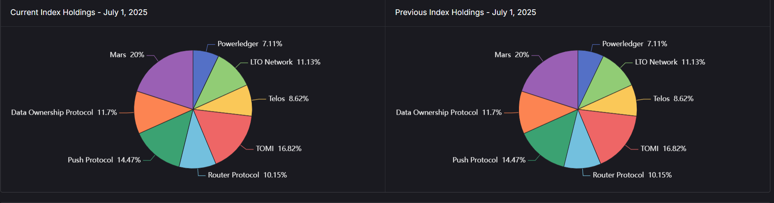Click the Current Index Holdings title
774x203 pixels.
point(79,13)
